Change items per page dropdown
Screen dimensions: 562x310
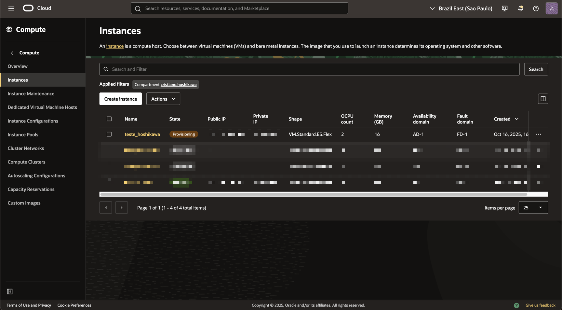click(x=533, y=207)
